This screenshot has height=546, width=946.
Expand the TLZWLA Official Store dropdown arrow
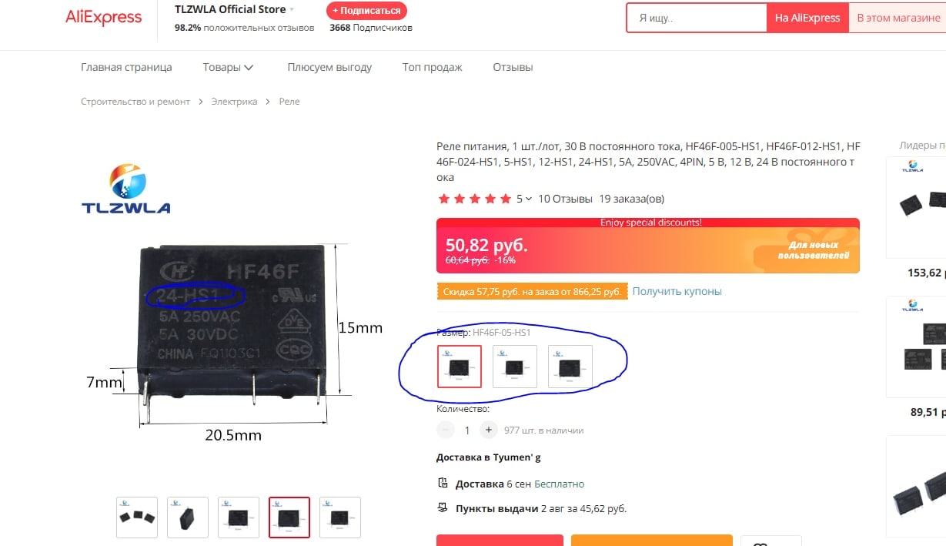pyautogui.click(x=292, y=10)
